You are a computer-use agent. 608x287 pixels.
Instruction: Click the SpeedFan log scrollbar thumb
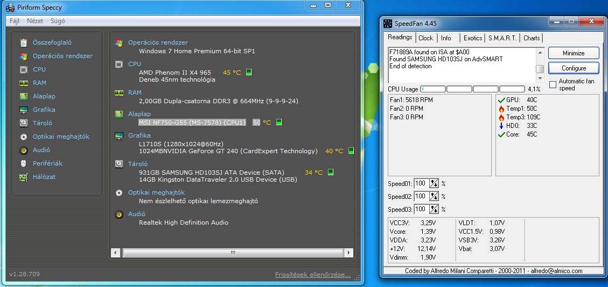tap(540, 69)
